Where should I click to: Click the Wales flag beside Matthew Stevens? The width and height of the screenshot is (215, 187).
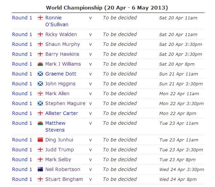click(x=40, y=123)
